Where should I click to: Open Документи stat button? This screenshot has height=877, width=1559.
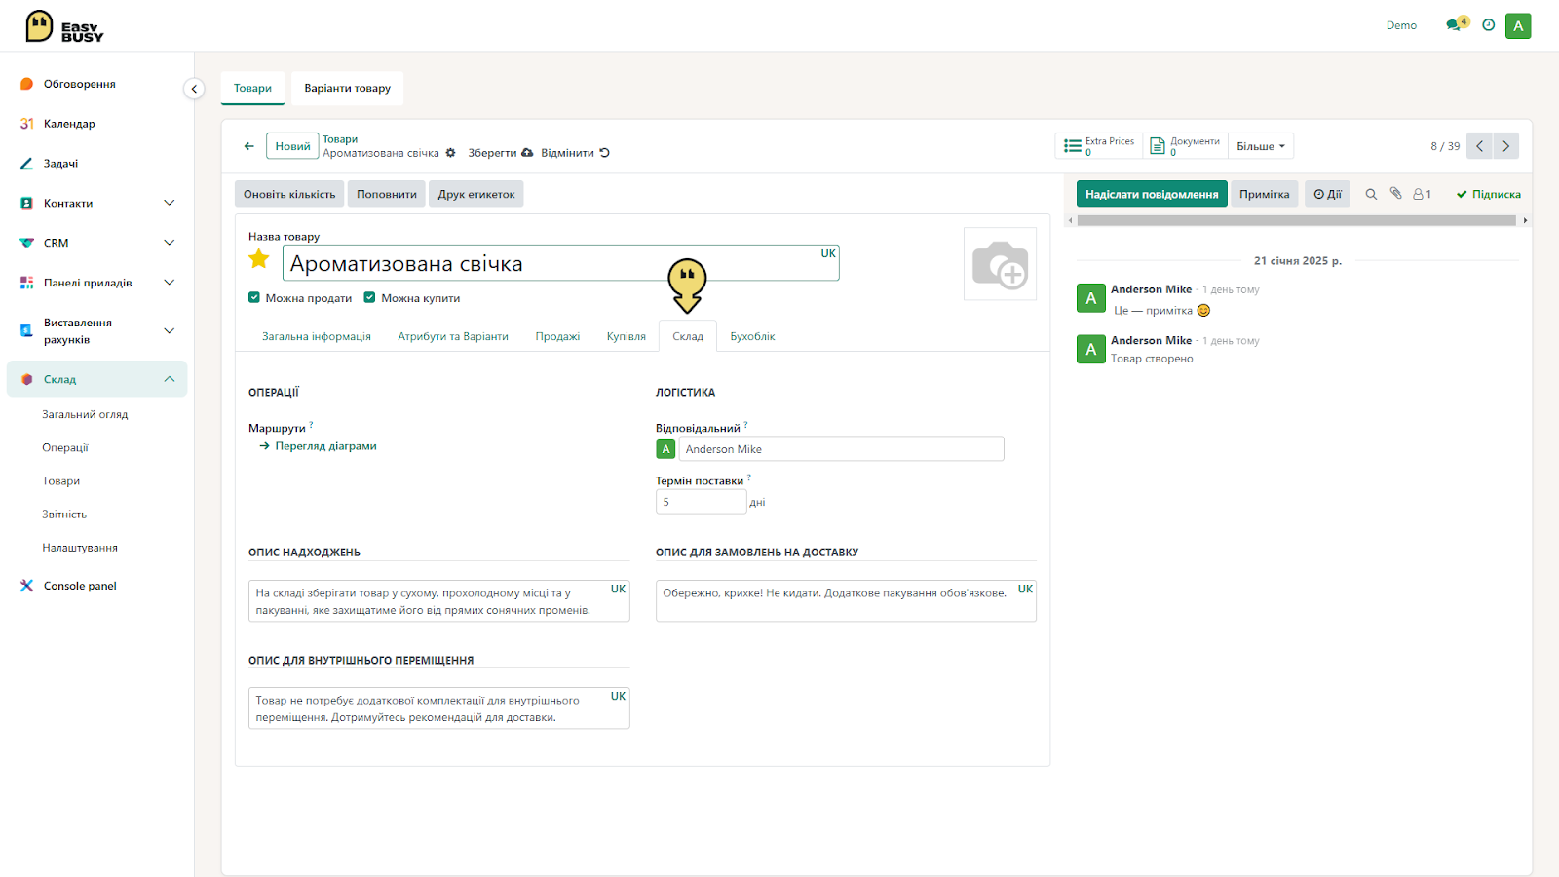point(1185,146)
